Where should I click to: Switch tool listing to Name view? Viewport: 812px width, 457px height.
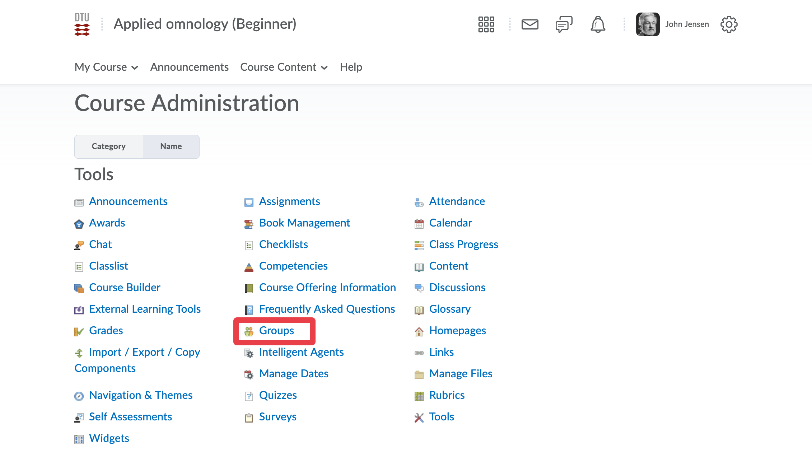pos(171,146)
